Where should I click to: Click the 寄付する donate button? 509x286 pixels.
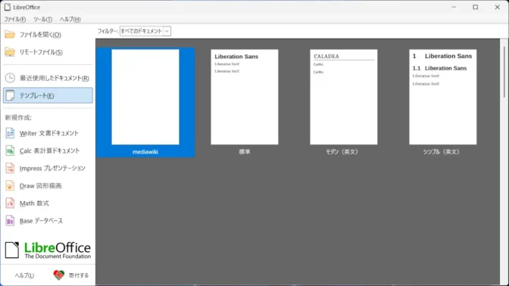(x=71, y=275)
